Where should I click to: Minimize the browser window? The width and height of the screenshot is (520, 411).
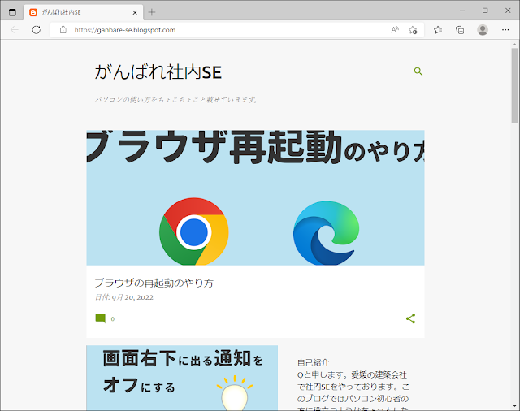[x=462, y=11]
